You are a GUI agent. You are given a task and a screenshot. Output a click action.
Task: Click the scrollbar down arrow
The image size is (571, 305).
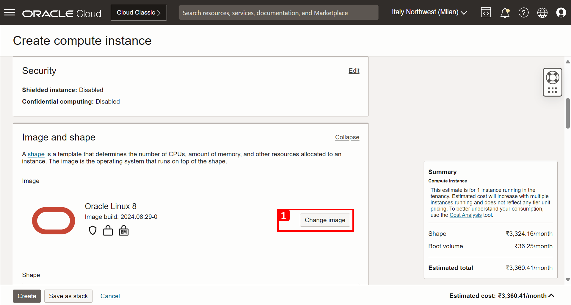[568, 280]
